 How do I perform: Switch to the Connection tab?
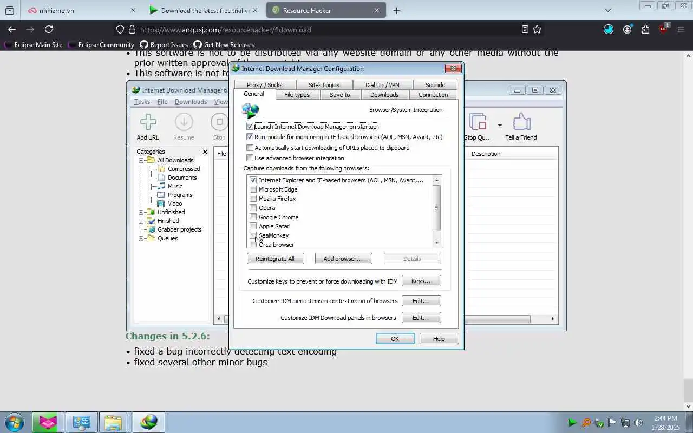click(433, 95)
